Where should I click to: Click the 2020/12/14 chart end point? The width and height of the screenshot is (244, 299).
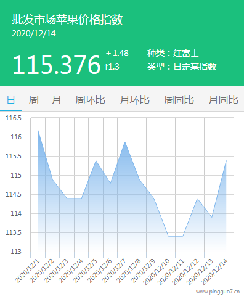[226, 161]
